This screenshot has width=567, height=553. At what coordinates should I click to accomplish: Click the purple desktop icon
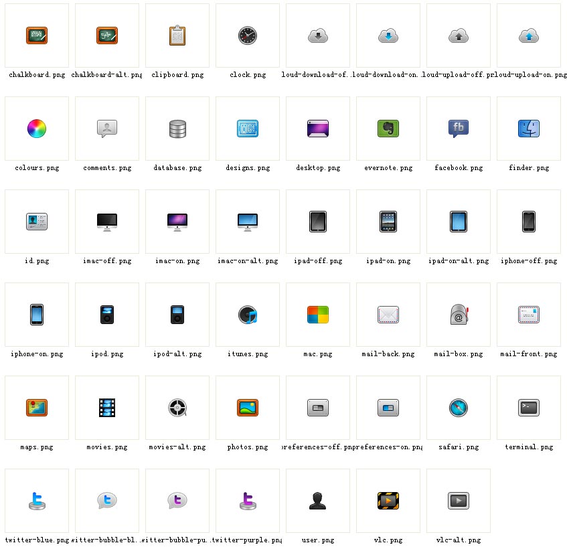pos(318,129)
